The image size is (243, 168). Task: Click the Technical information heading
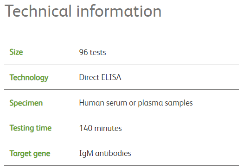83,11
